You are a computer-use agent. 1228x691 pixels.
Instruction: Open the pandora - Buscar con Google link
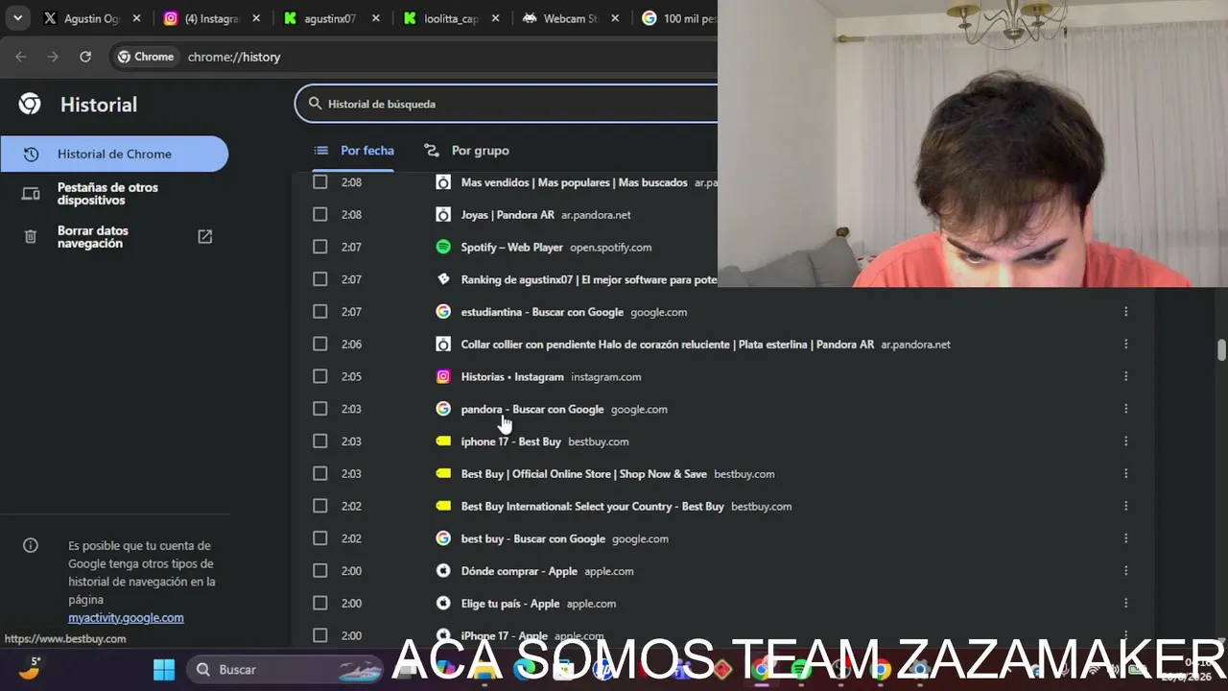[532, 409]
